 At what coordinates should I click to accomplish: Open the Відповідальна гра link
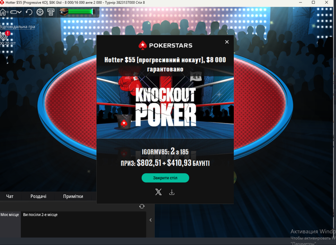(x=17, y=27)
